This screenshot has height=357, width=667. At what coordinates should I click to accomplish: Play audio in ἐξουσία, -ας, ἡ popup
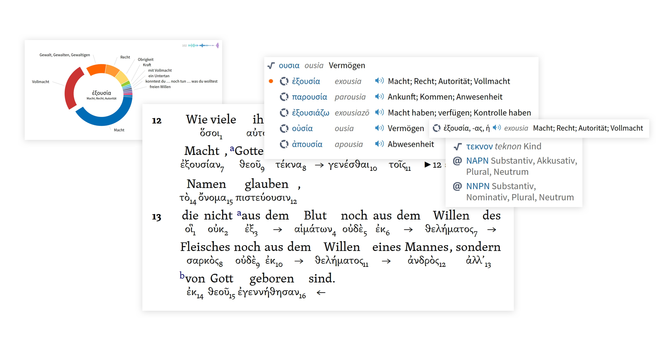497,128
